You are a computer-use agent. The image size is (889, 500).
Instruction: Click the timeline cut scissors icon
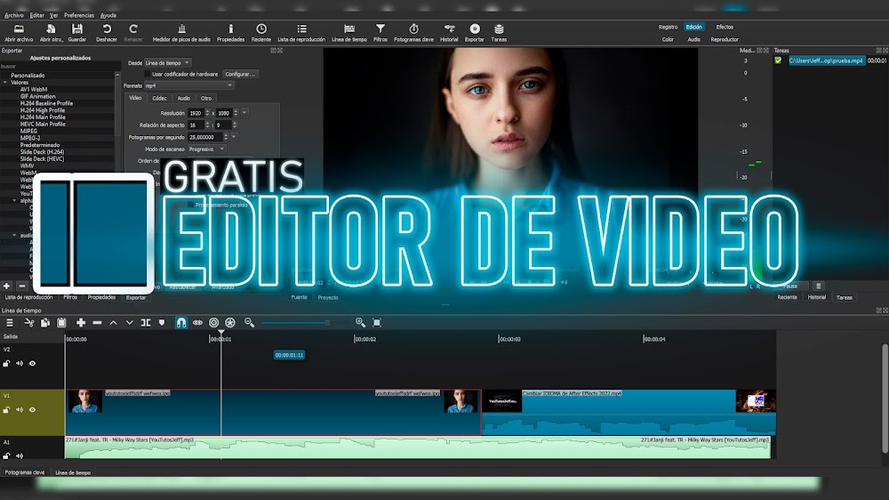[29, 323]
